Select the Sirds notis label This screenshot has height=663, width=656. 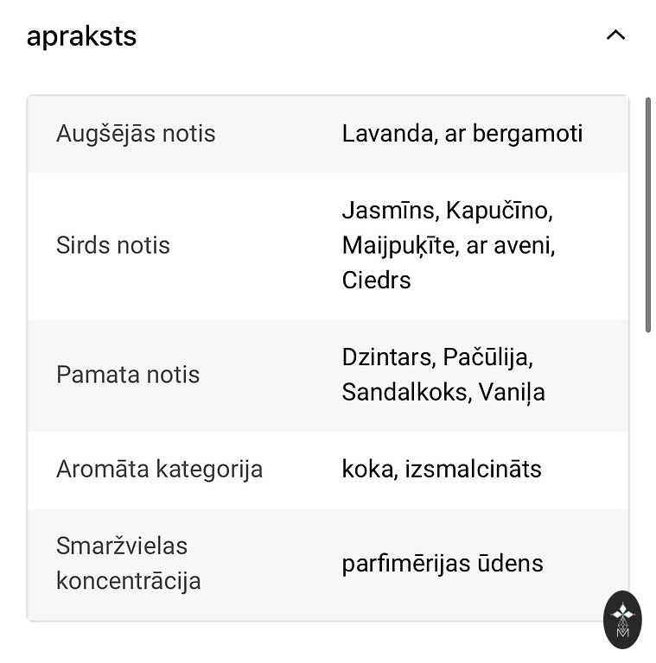(113, 245)
